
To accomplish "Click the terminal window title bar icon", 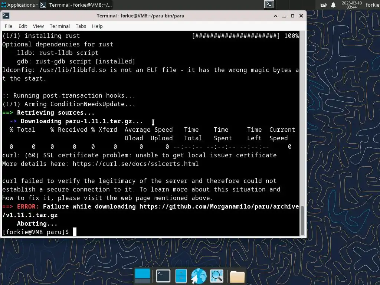I will pos(6,16).
